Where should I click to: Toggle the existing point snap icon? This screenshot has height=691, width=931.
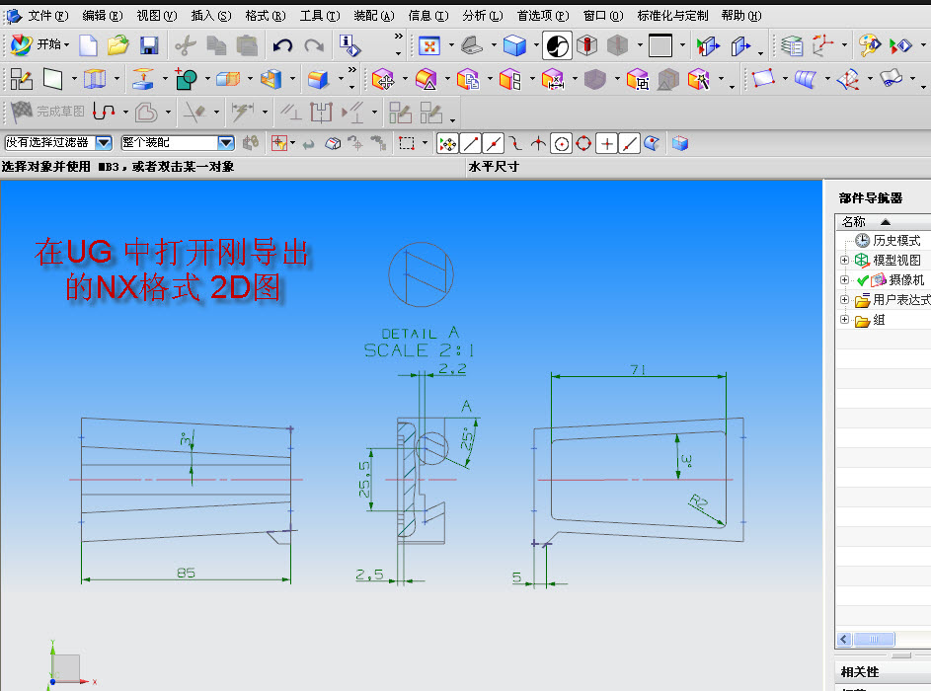[606, 143]
